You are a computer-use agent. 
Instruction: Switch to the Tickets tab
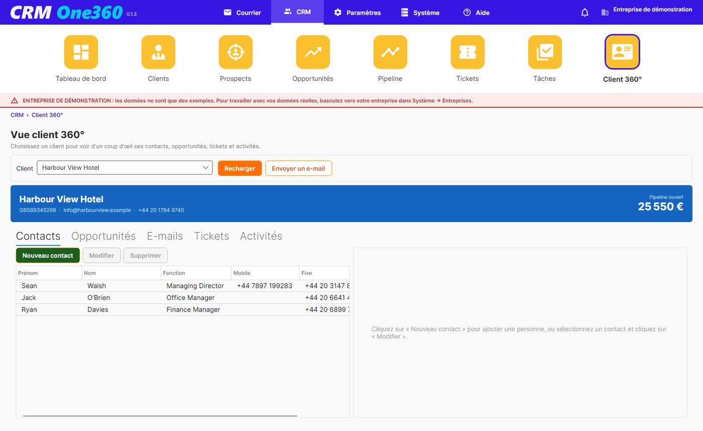(211, 236)
